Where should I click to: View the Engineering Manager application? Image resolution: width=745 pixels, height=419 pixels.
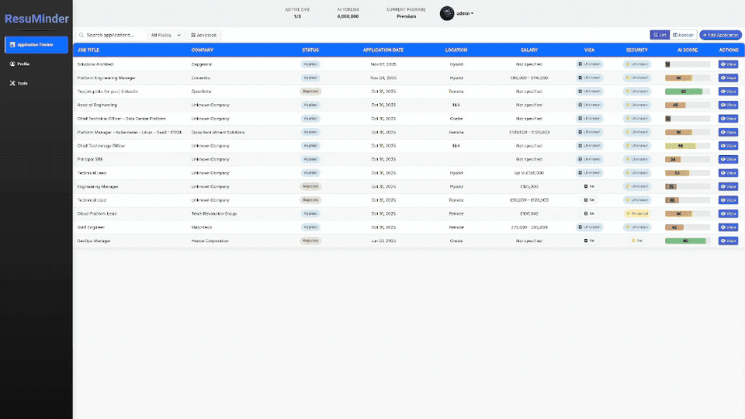tap(728, 187)
